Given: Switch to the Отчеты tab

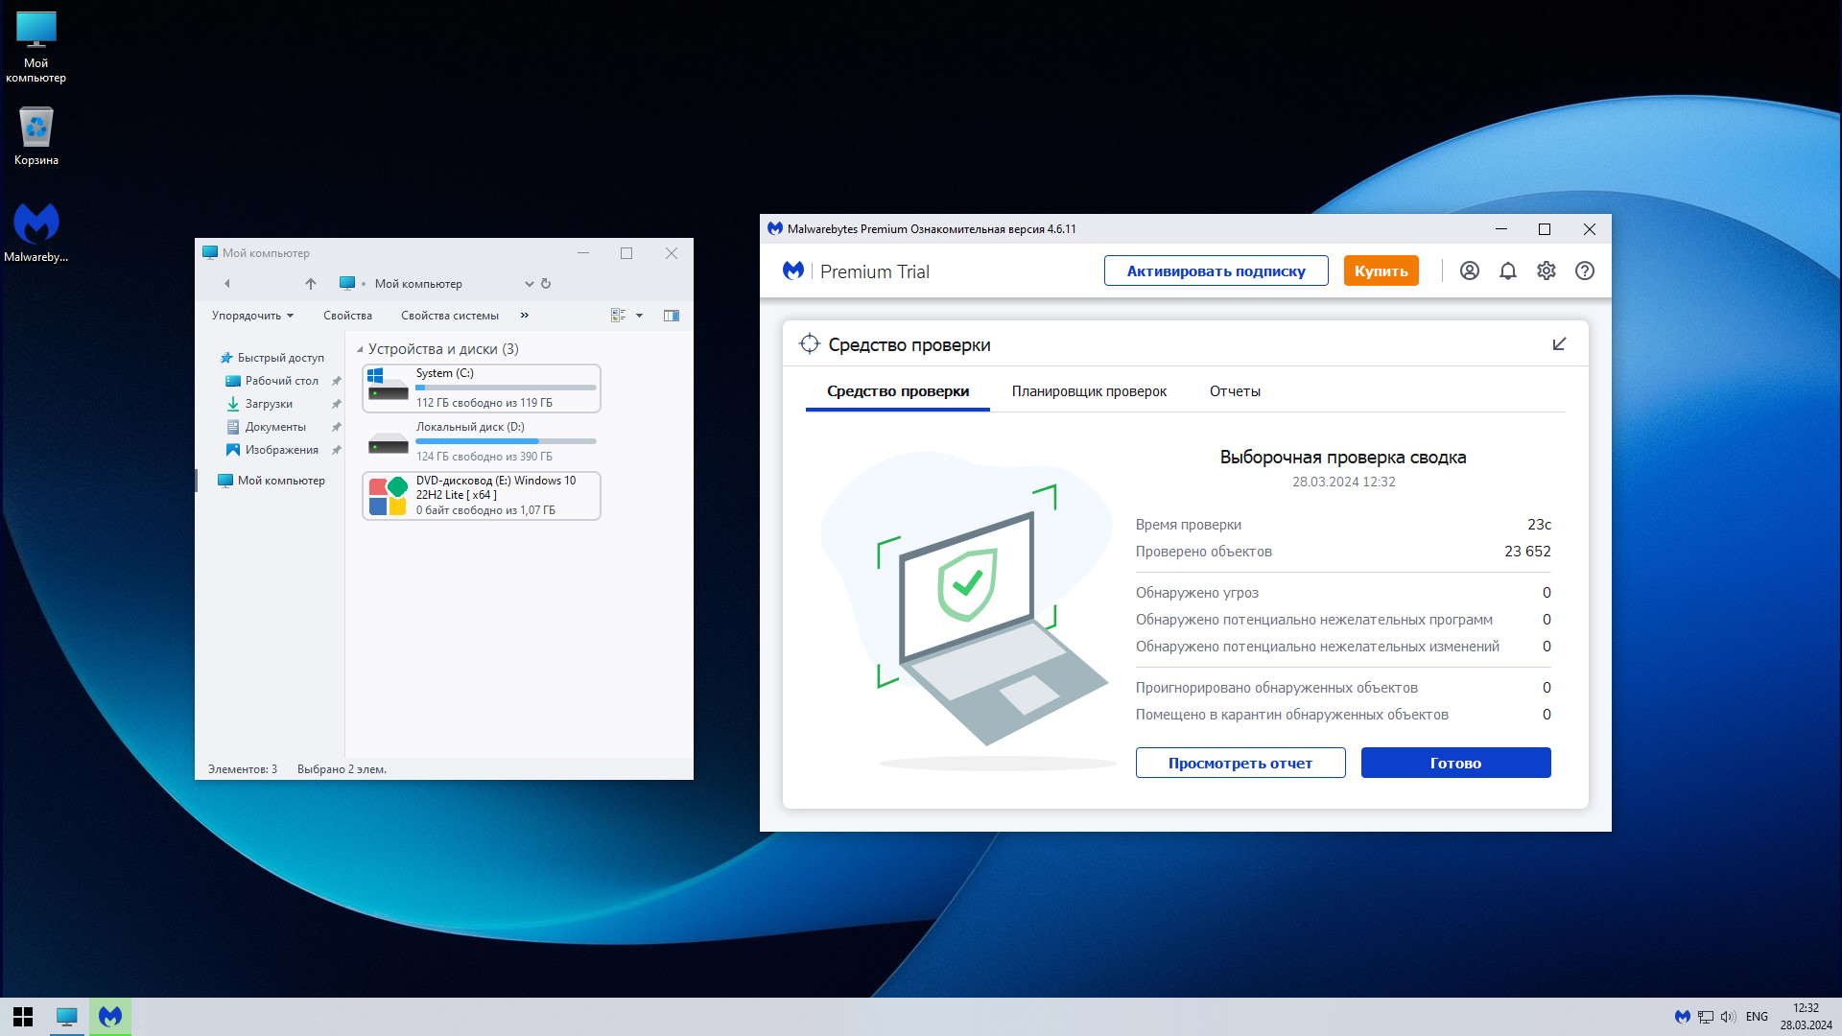Looking at the screenshot, I should 1235,391.
